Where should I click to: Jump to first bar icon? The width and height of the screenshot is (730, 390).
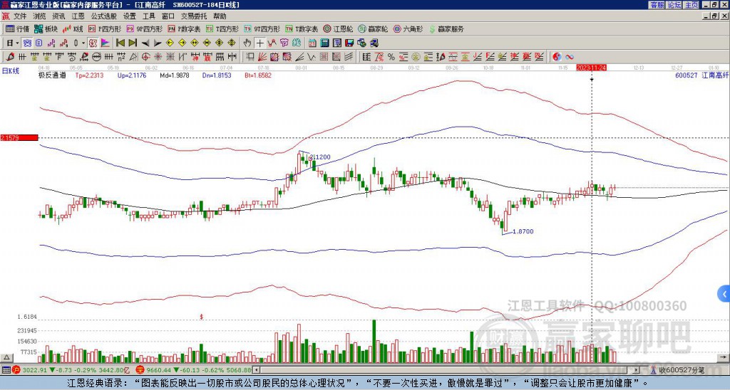[x=120, y=43]
